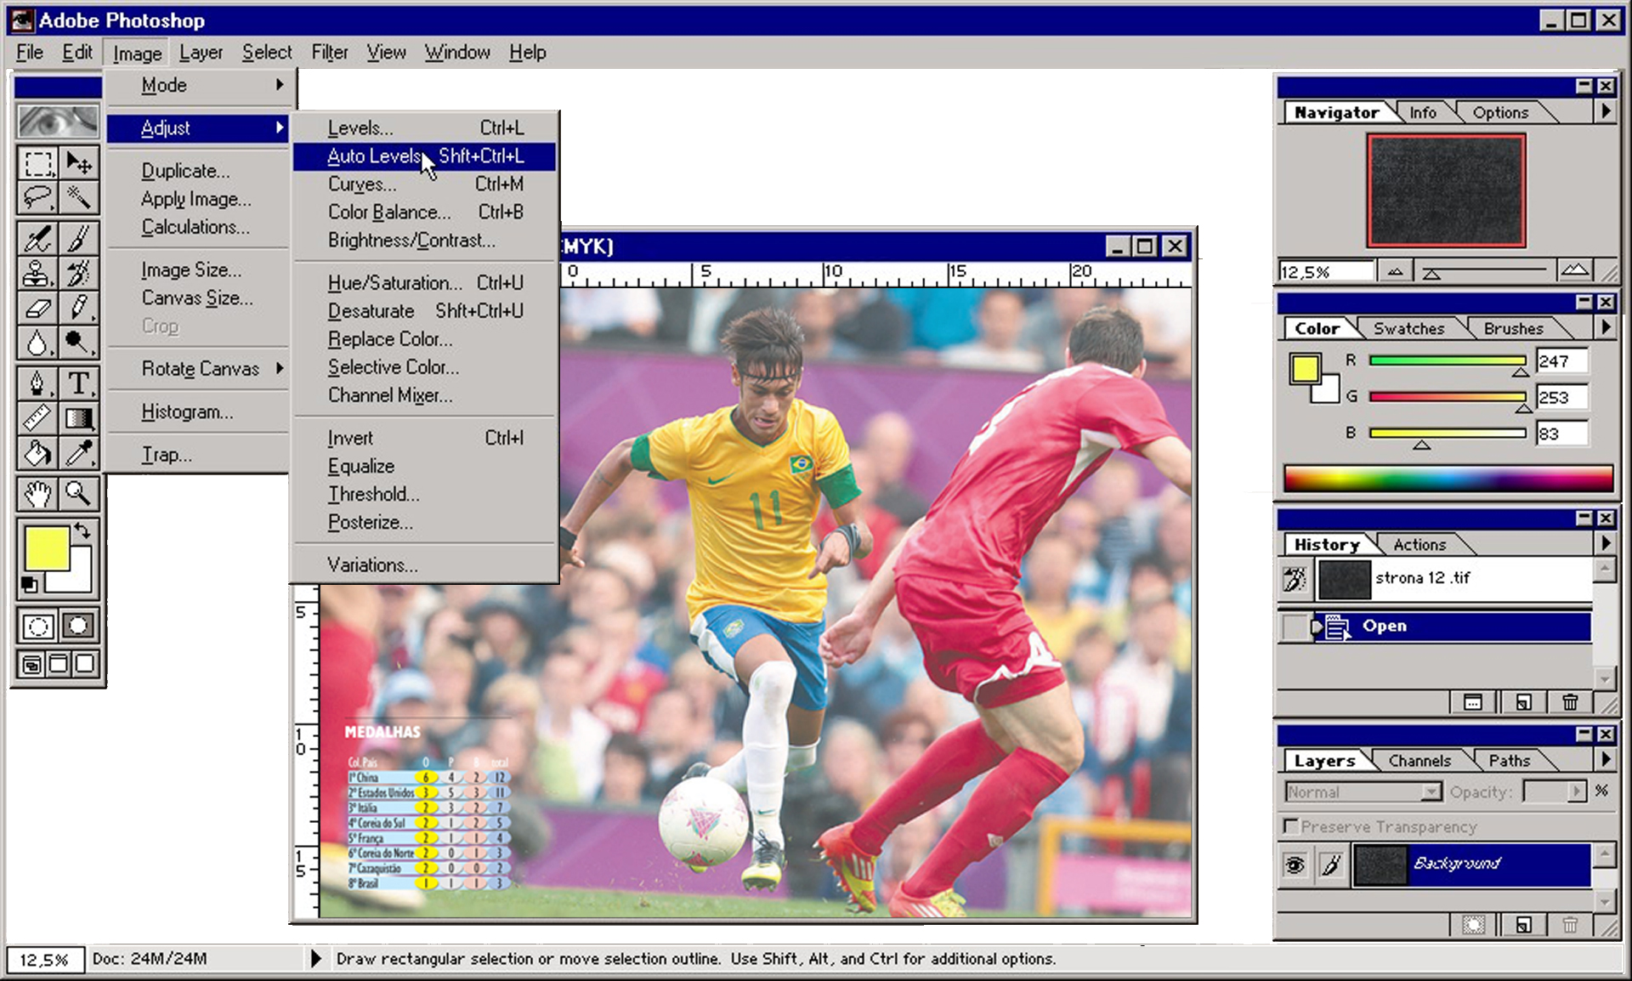The width and height of the screenshot is (1632, 981).
Task: Open the Normal blend mode dropdown
Action: (x=1363, y=791)
